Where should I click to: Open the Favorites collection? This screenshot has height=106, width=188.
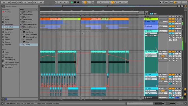pyautogui.click(x=8, y=12)
